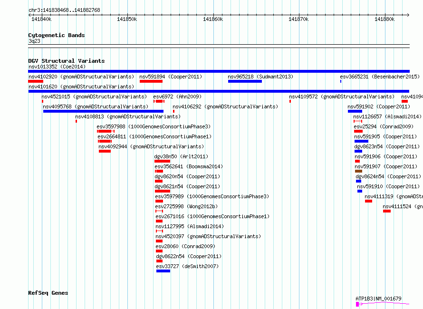Click the nsv4520397 gnomAD variant label
The height and width of the screenshot is (309, 423).
pos(208,236)
